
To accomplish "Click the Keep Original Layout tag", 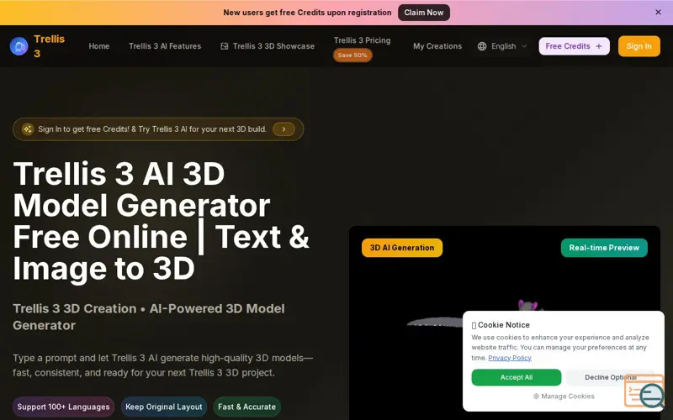I will pos(163,407).
